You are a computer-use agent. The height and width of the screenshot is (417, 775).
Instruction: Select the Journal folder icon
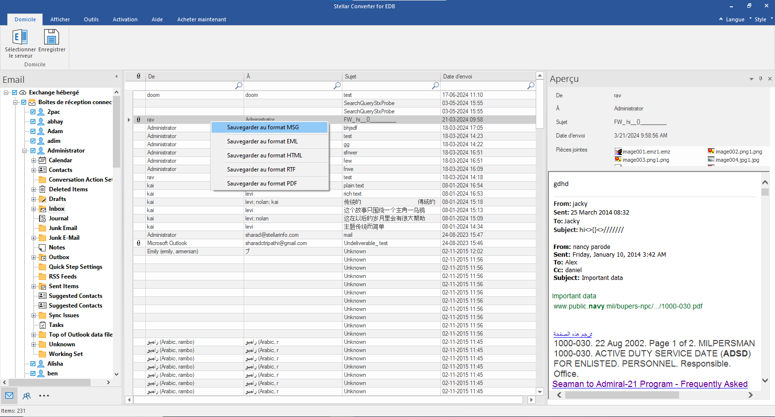click(x=43, y=218)
